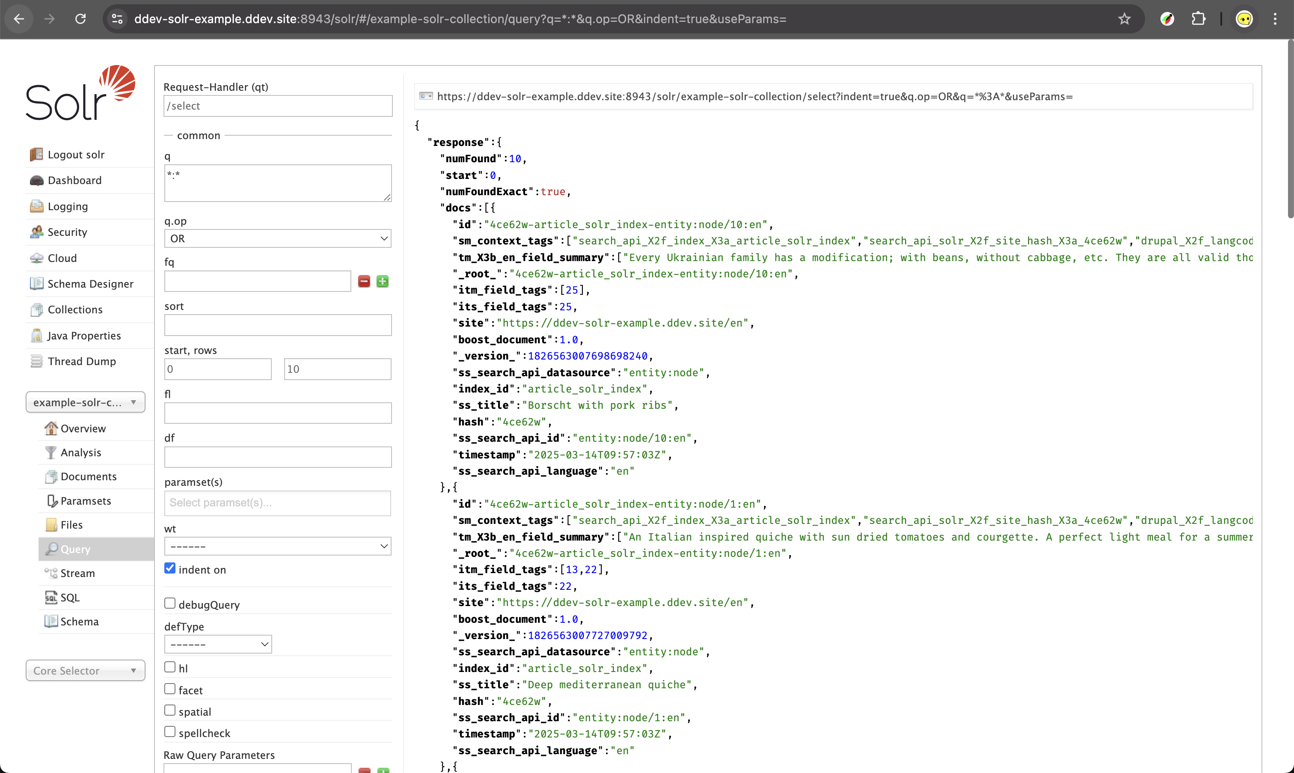
Task: Open the Stream page icon
Action: point(50,573)
